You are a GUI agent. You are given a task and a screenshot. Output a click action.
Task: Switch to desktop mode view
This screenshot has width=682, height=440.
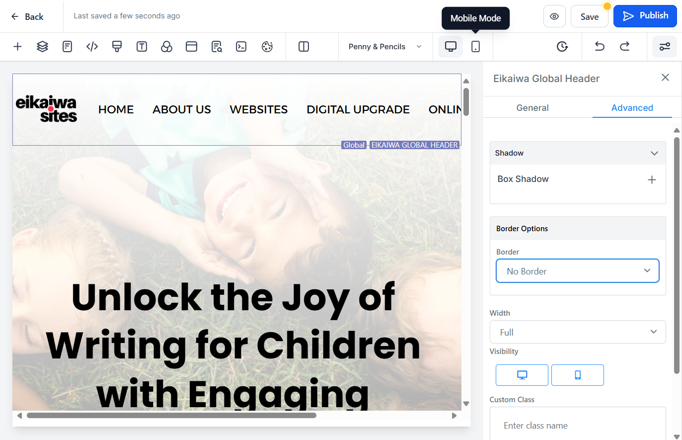[x=451, y=47]
